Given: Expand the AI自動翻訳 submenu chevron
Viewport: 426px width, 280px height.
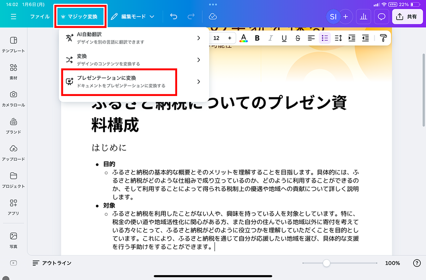Looking at the screenshot, I should pos(198,38).
